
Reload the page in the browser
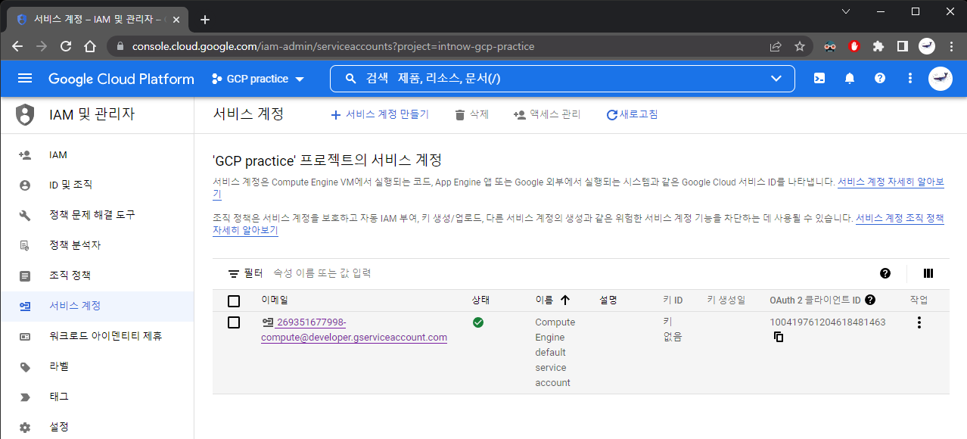(x=66, y=46)
